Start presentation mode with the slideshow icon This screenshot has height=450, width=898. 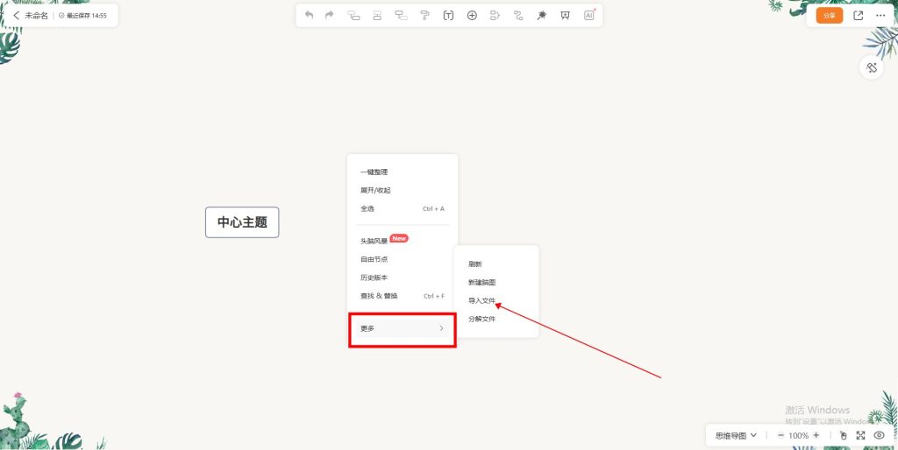coord(566,16)
